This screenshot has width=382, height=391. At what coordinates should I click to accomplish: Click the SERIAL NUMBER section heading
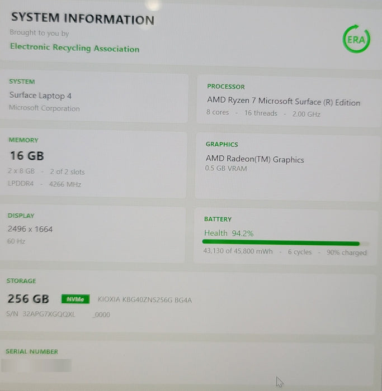coord(32,351)
